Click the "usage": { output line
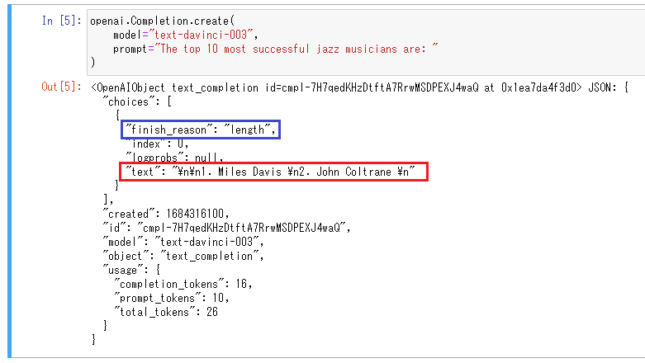645x363 pixels. point(131,270)
